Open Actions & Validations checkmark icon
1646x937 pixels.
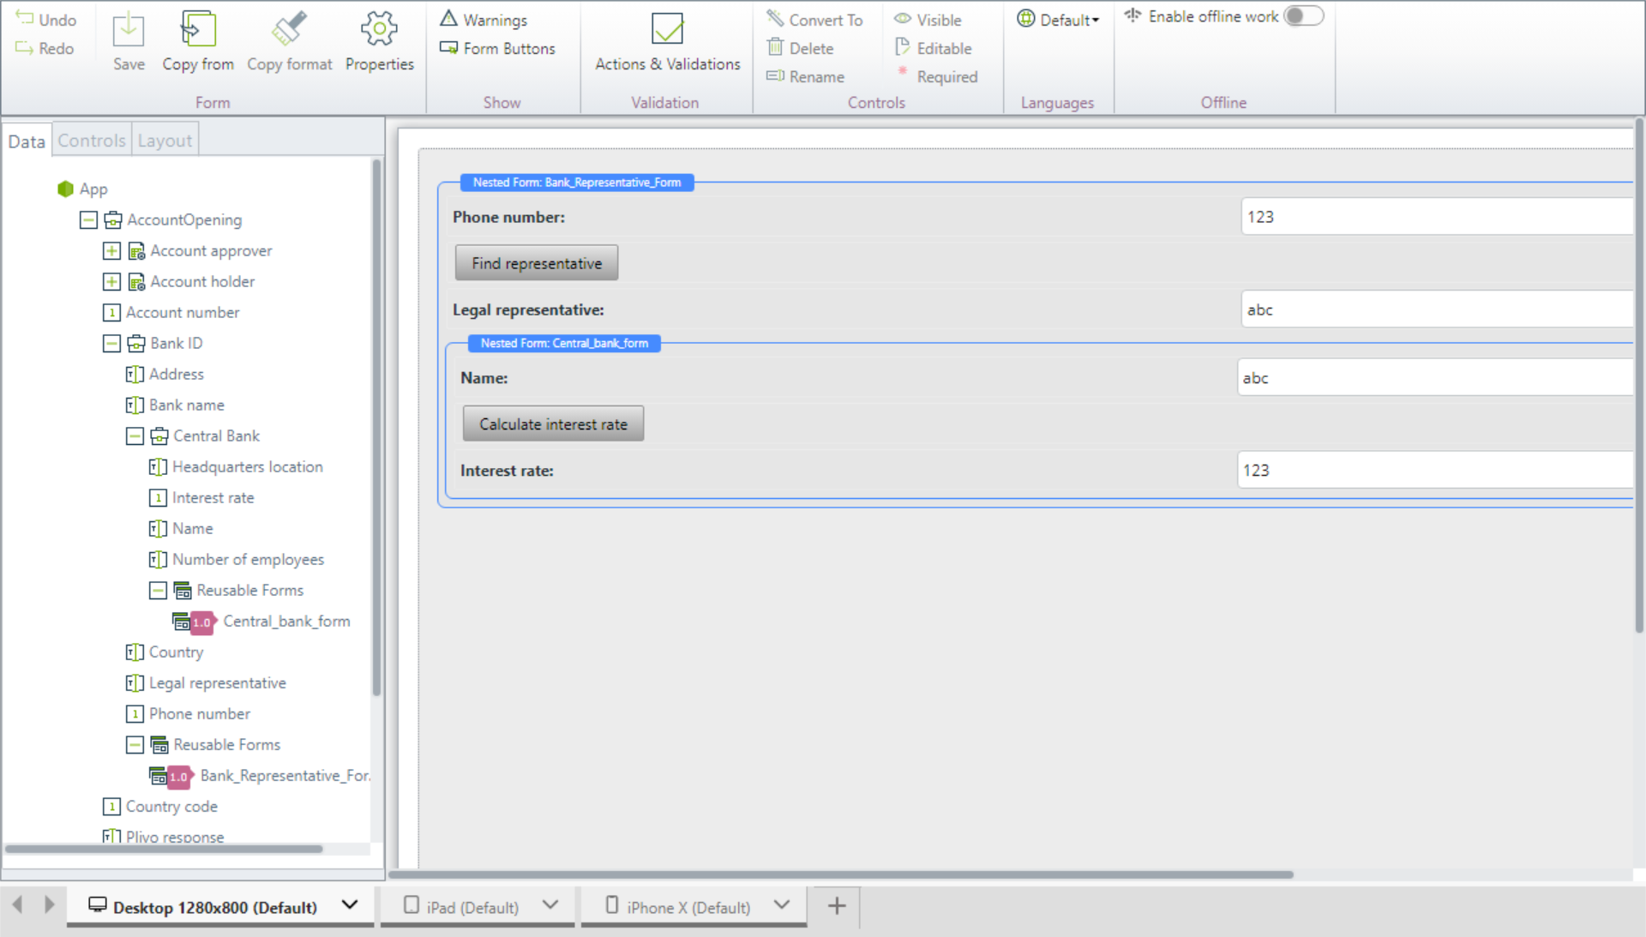click(667, 30)
